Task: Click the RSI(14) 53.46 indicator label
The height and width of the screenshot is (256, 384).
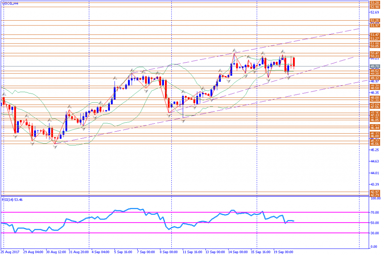Action: tap(12, 200)
